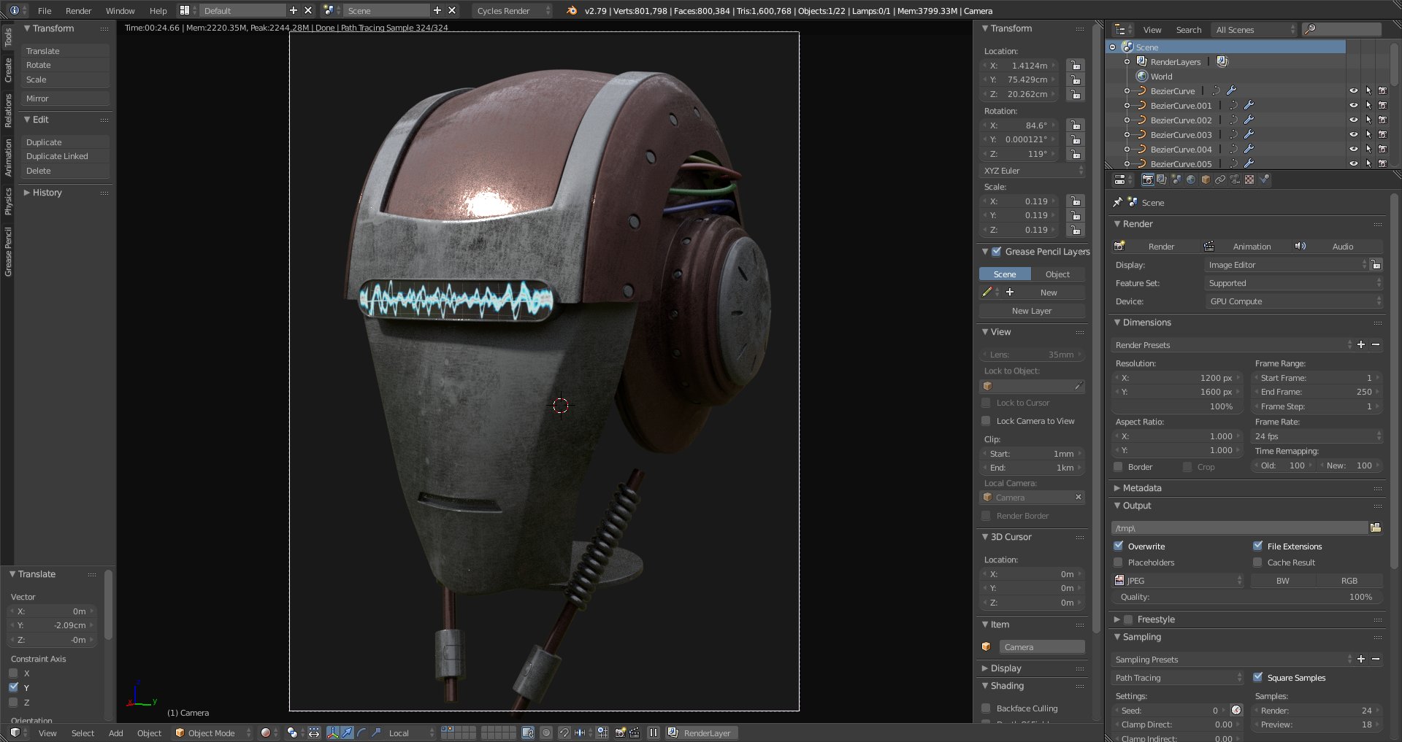Open the JPEG file format dropdown

(1178, 581)
